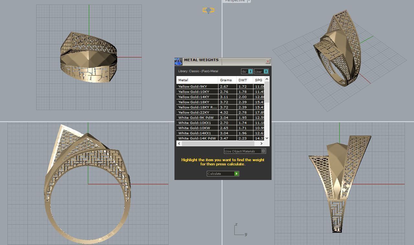Viewport: 414px width, 245px height.
Task: Select the Yellow Gold:18KY R... row
Action: (221, 107)
